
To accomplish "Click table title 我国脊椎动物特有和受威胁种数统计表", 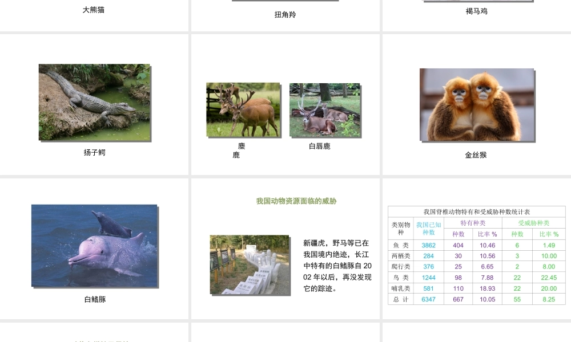I will (x=477, y=211).
